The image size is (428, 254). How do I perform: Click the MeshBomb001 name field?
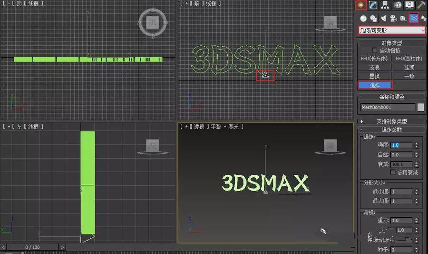(388, 107)
